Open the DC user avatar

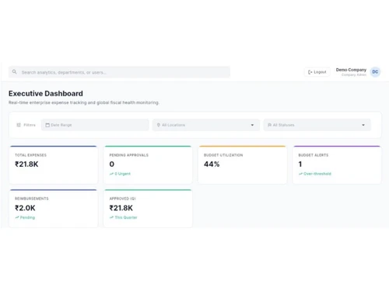[375, 72]
